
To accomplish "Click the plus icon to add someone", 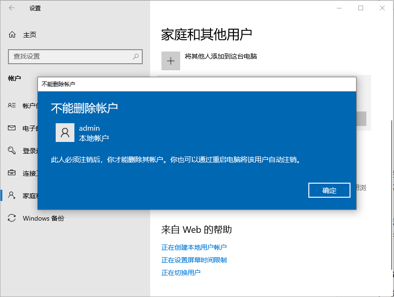I will 170,61.
